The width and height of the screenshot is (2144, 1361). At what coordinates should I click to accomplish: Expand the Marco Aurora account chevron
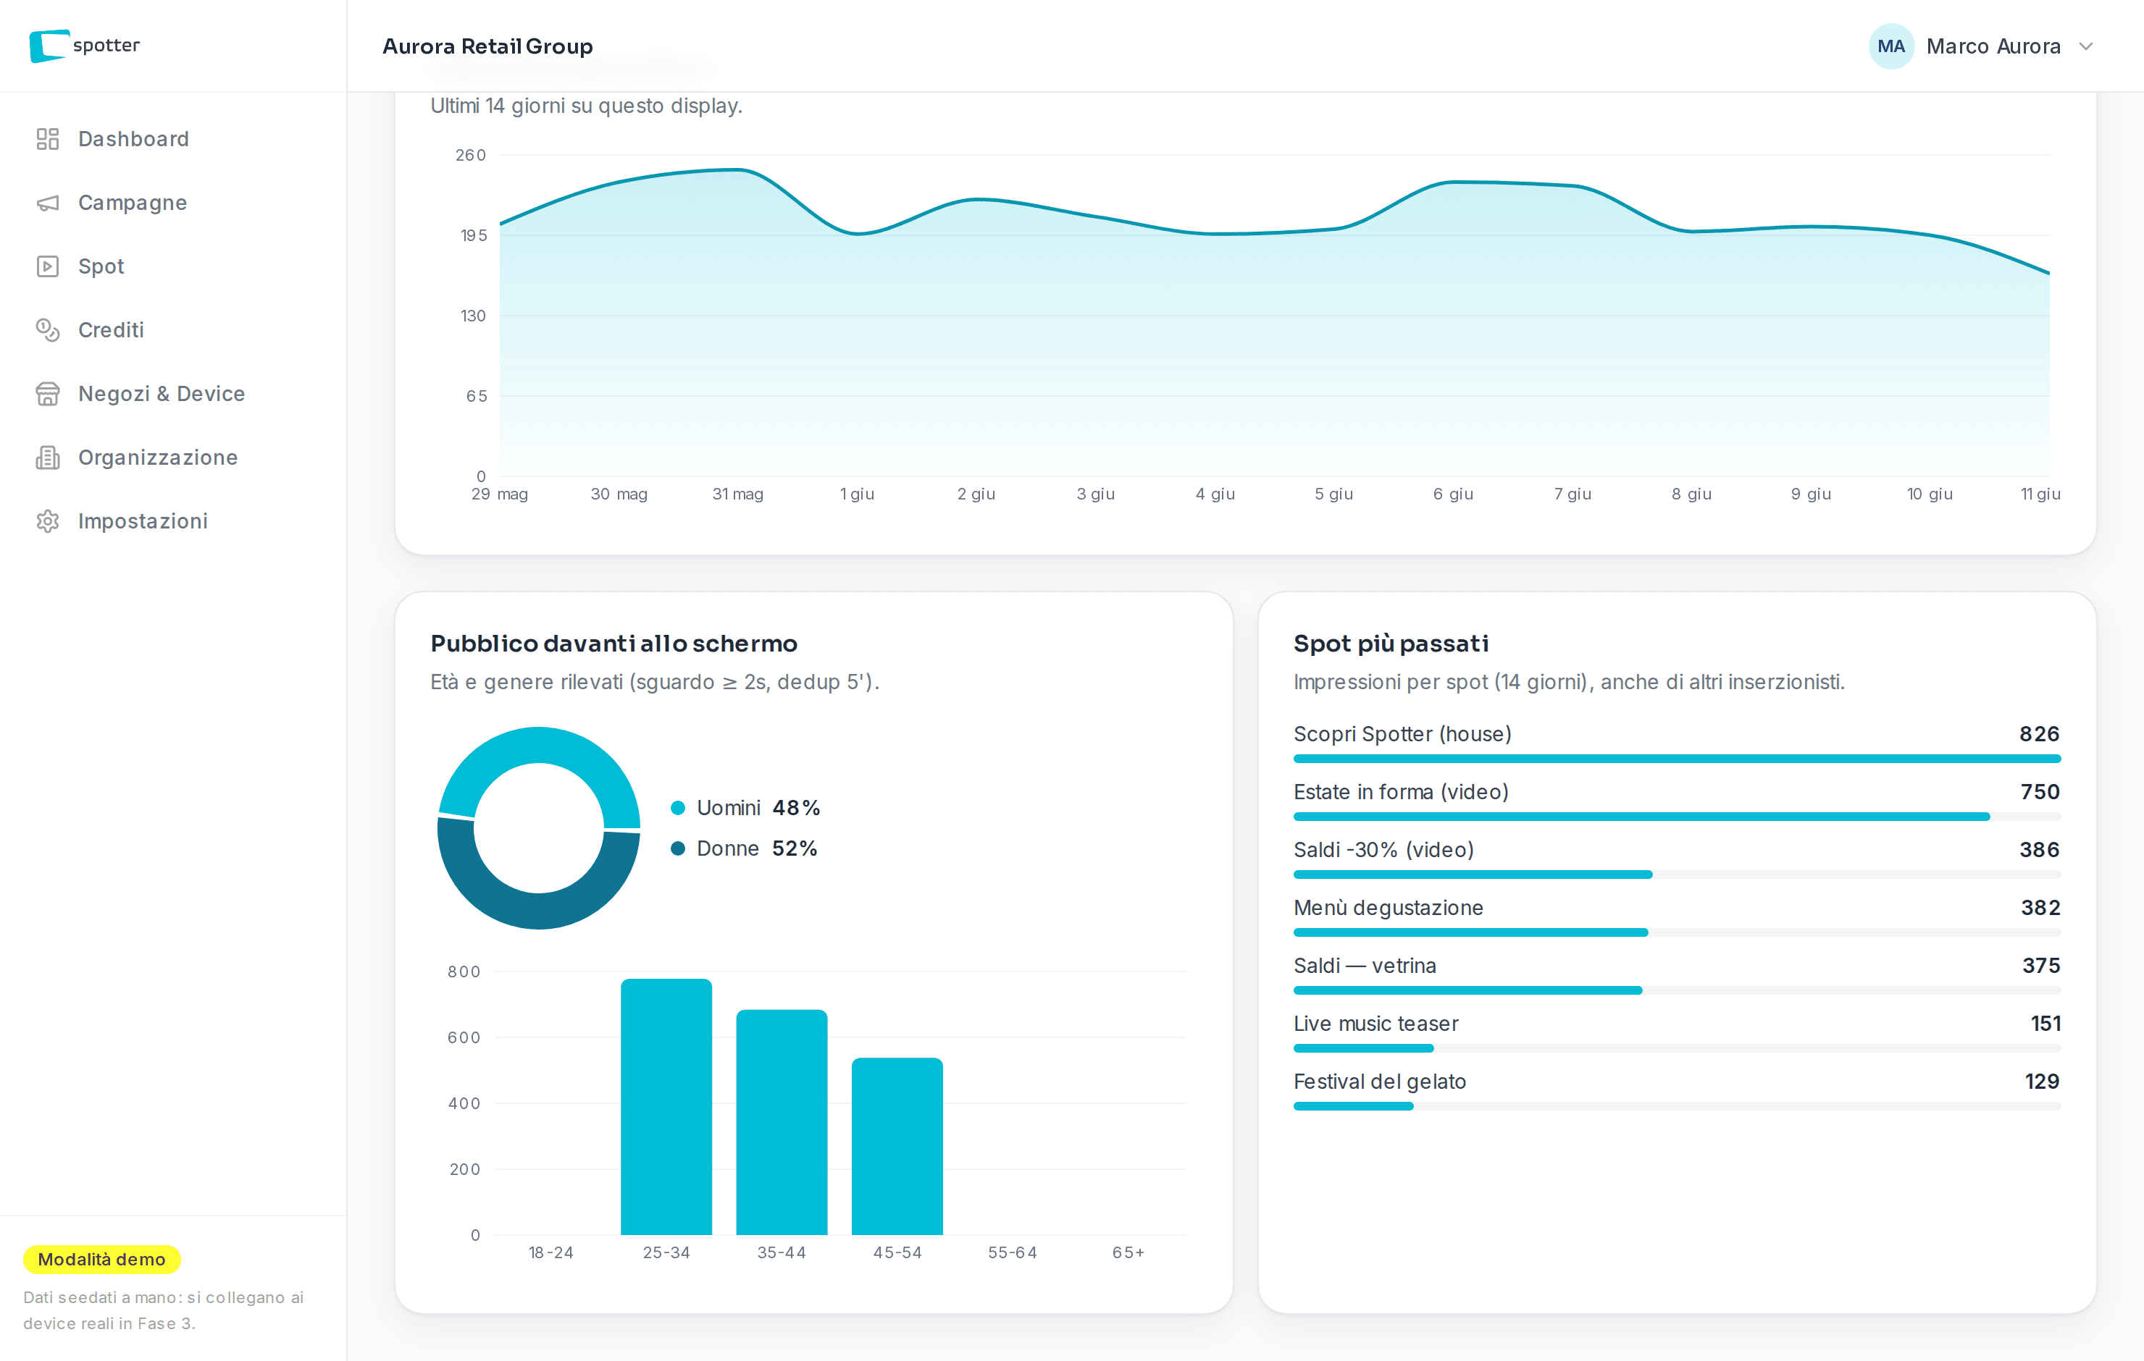pos(2085,46)
